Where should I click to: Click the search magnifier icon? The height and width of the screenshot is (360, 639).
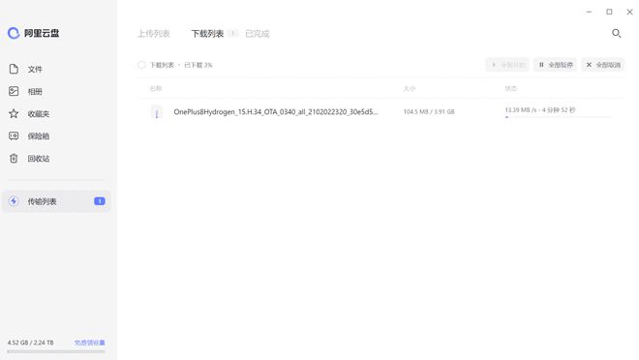(616, 34)
